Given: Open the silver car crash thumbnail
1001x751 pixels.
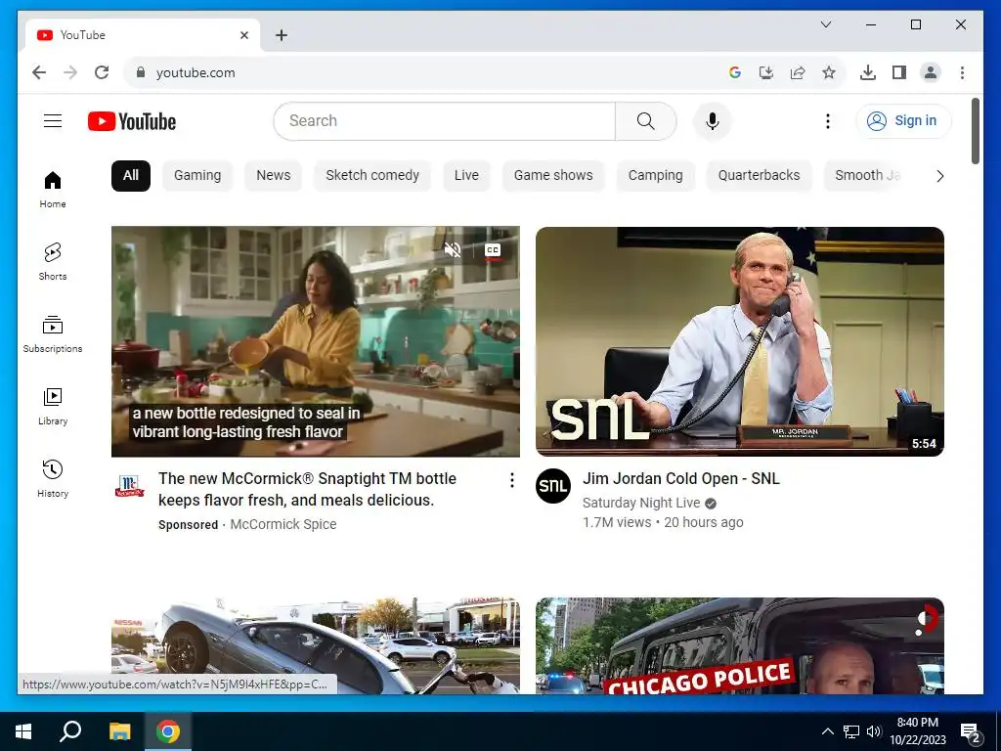Looking at the screenshot, I should pyautogui.click(x=316, y=645).
